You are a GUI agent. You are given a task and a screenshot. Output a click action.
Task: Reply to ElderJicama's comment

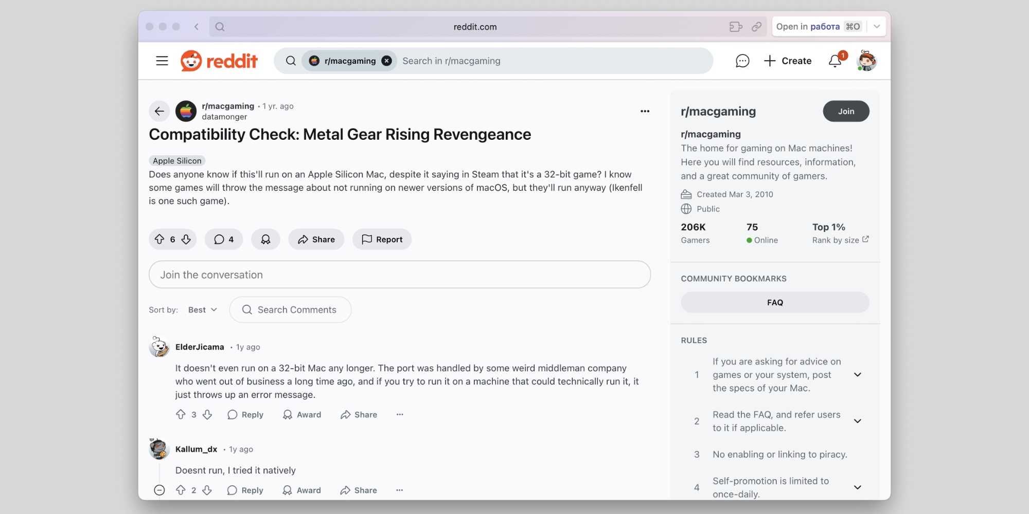click(x=245, y=415)
